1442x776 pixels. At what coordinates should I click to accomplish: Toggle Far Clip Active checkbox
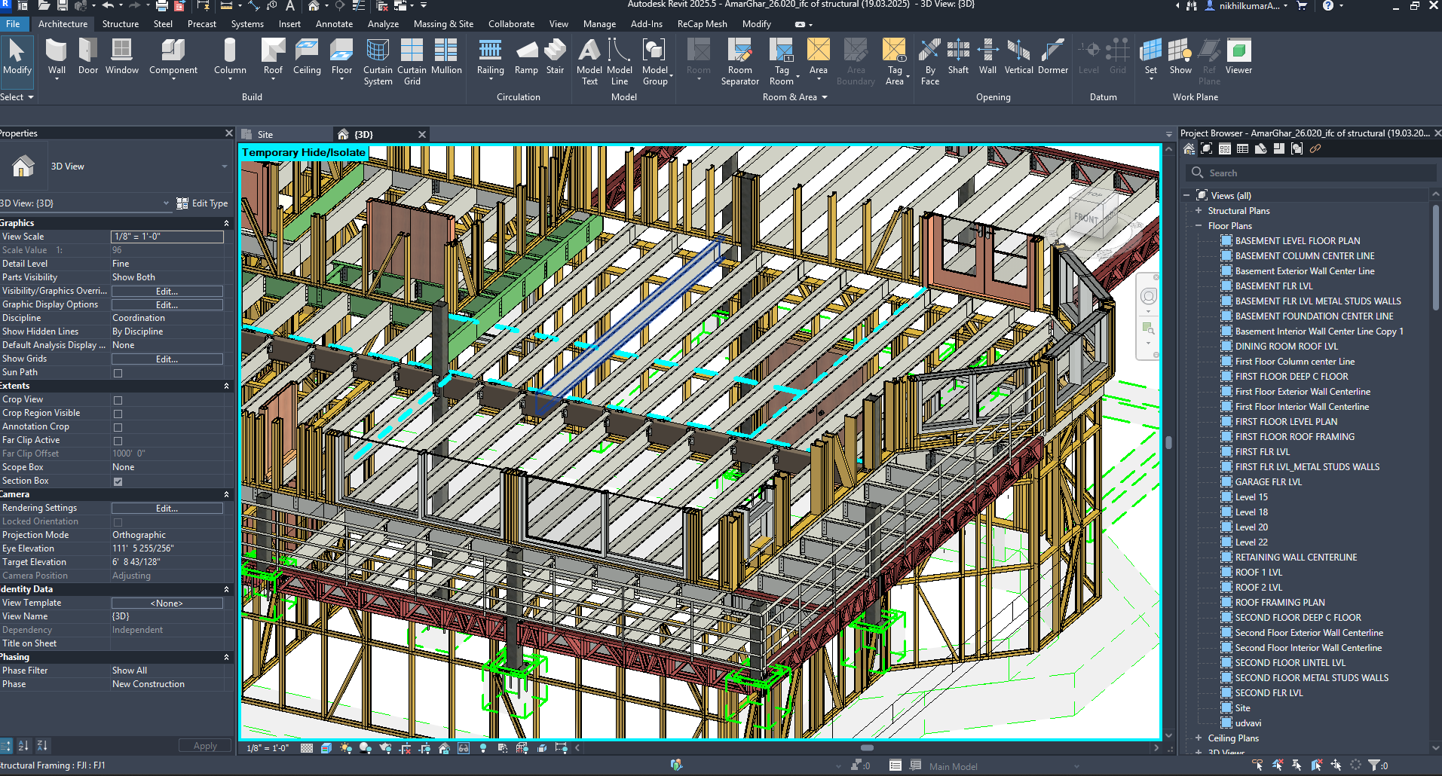tap(118, 441)
